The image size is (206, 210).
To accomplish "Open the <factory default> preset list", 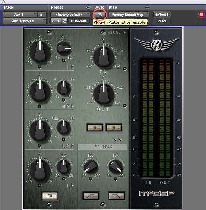I will (x=70, y=15).
